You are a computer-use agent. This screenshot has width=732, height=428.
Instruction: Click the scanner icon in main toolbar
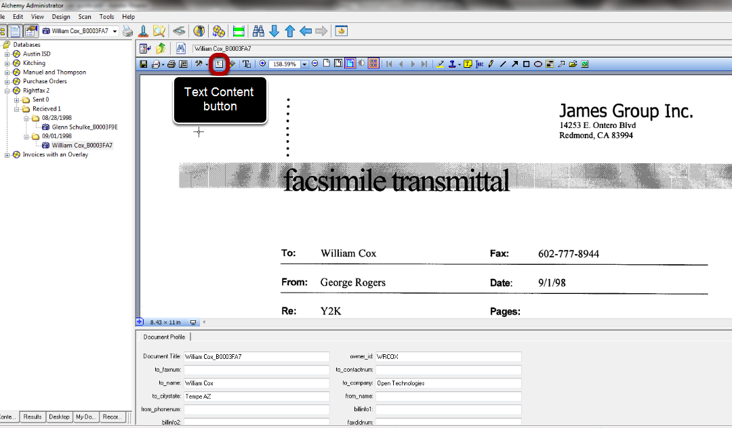179,31
